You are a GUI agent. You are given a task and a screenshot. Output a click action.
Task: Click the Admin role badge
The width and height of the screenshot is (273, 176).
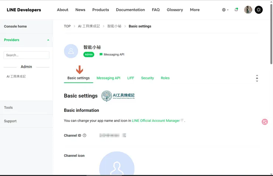89,55
